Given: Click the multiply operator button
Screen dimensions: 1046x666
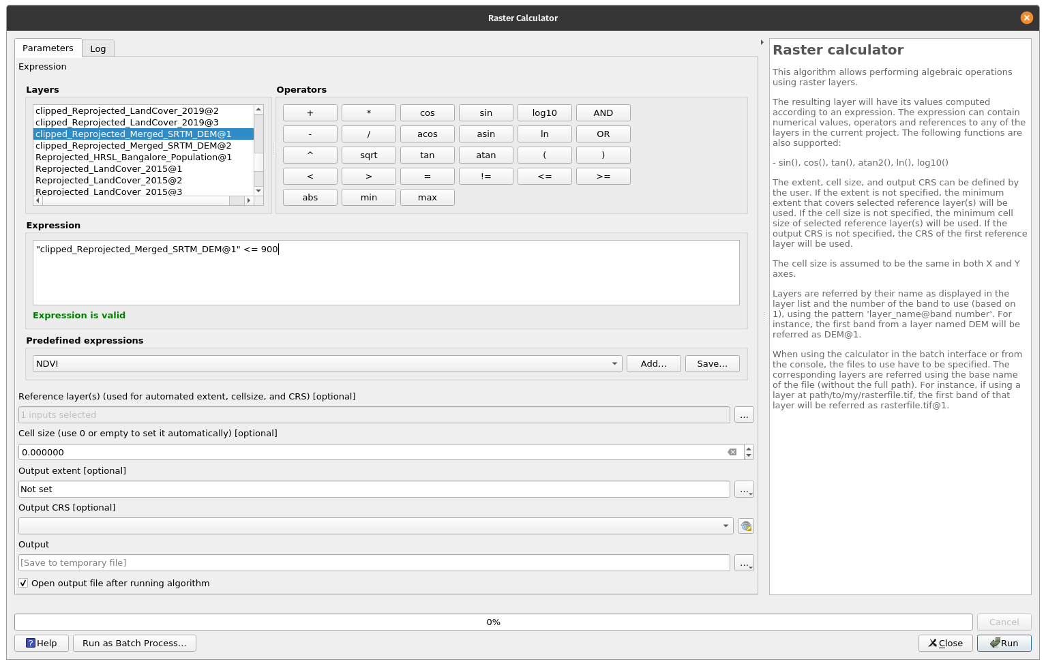Looking at the screenshot, I should click(369, 113).
